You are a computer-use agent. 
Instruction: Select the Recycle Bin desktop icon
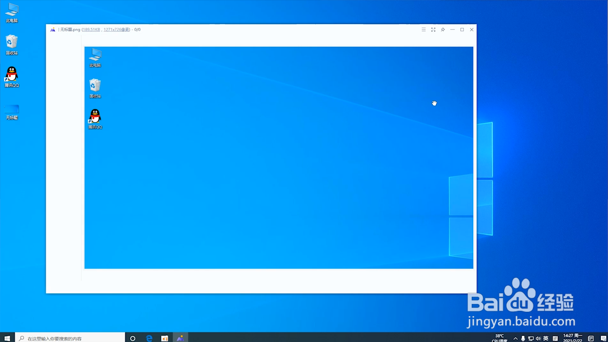click(12, 45)
